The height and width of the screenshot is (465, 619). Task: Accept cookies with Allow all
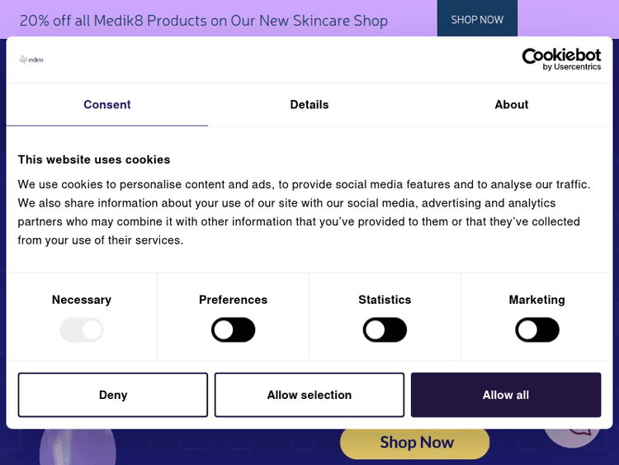[506, 395]
